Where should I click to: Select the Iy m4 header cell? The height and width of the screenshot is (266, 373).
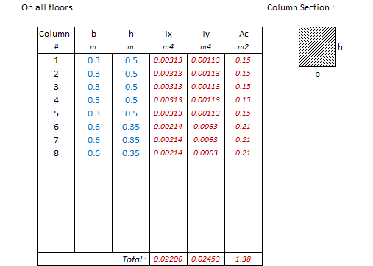point(206,40)
